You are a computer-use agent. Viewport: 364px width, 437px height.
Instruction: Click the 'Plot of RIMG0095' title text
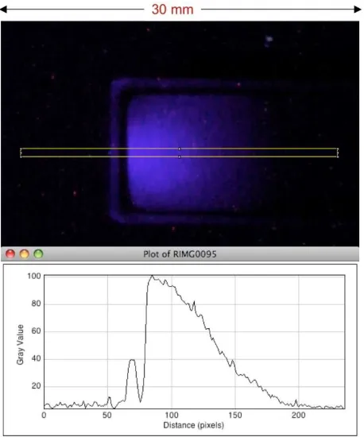tap(180, 254)
